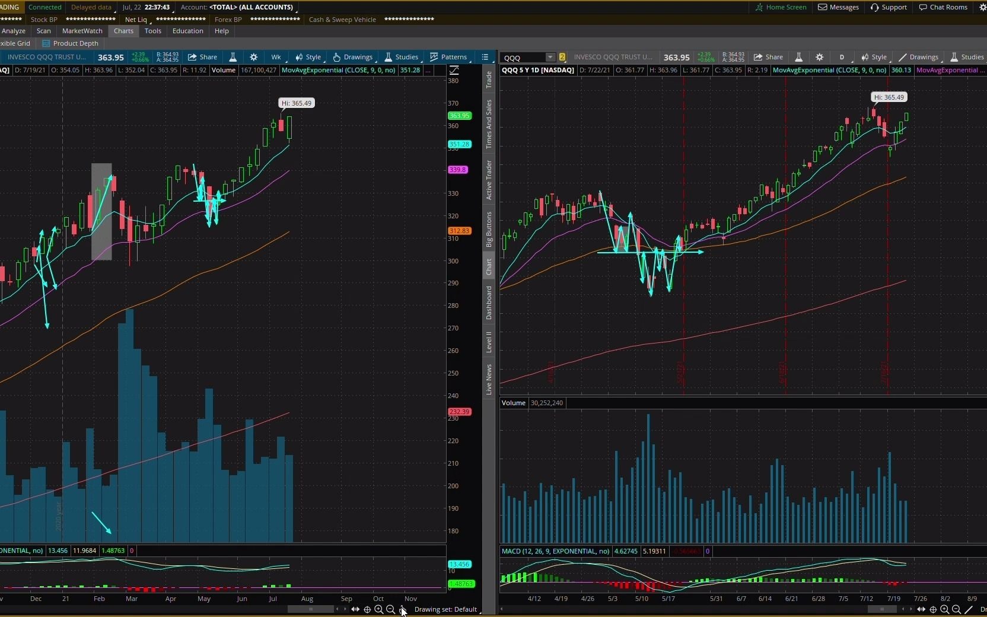Switch to the Scan tab
The image size is (987, 617).
(44, 31)
